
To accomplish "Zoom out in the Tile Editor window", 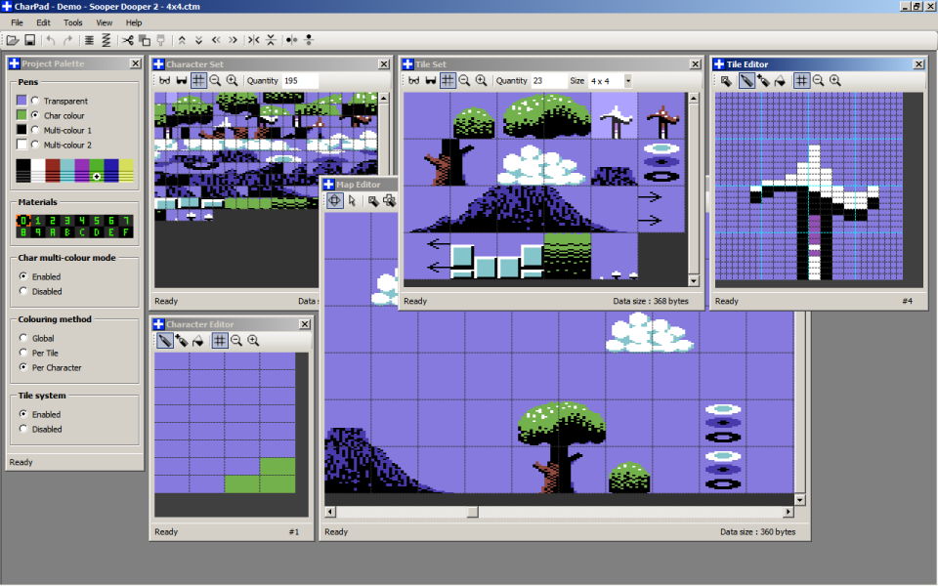I will click(819, 81).
